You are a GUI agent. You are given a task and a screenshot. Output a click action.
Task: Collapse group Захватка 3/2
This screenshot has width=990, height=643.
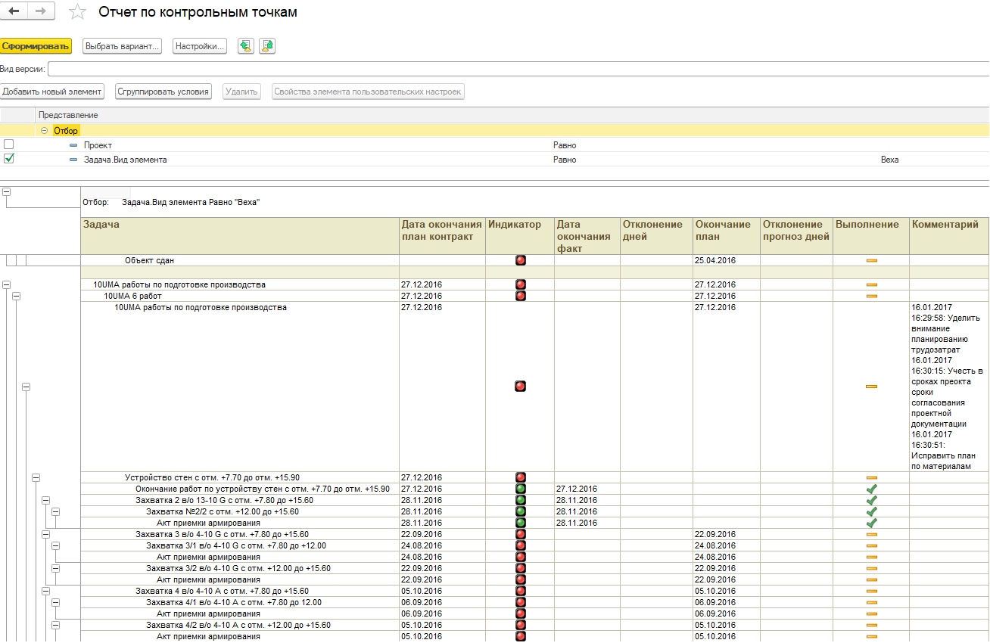55,568
